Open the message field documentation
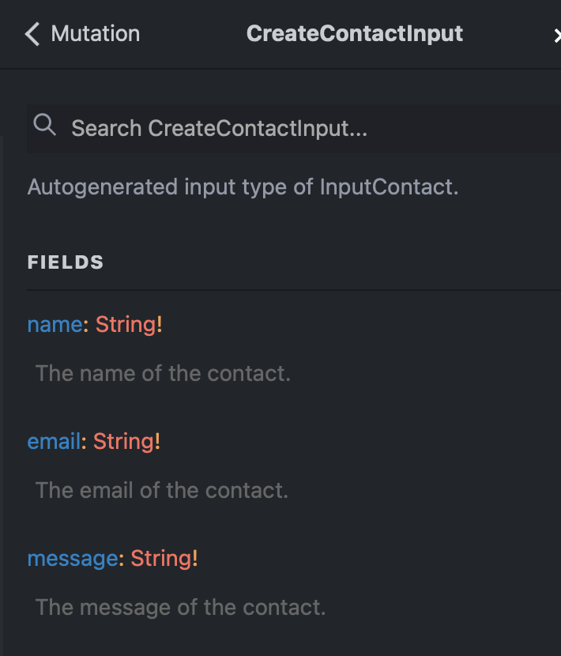 pos(72,558)
